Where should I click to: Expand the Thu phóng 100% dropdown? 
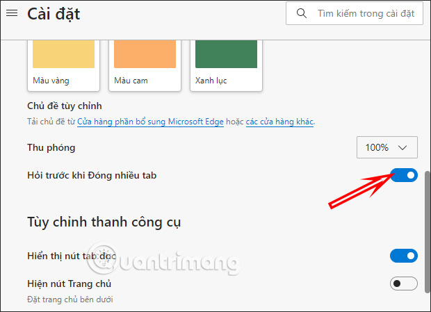coord(387,147)
